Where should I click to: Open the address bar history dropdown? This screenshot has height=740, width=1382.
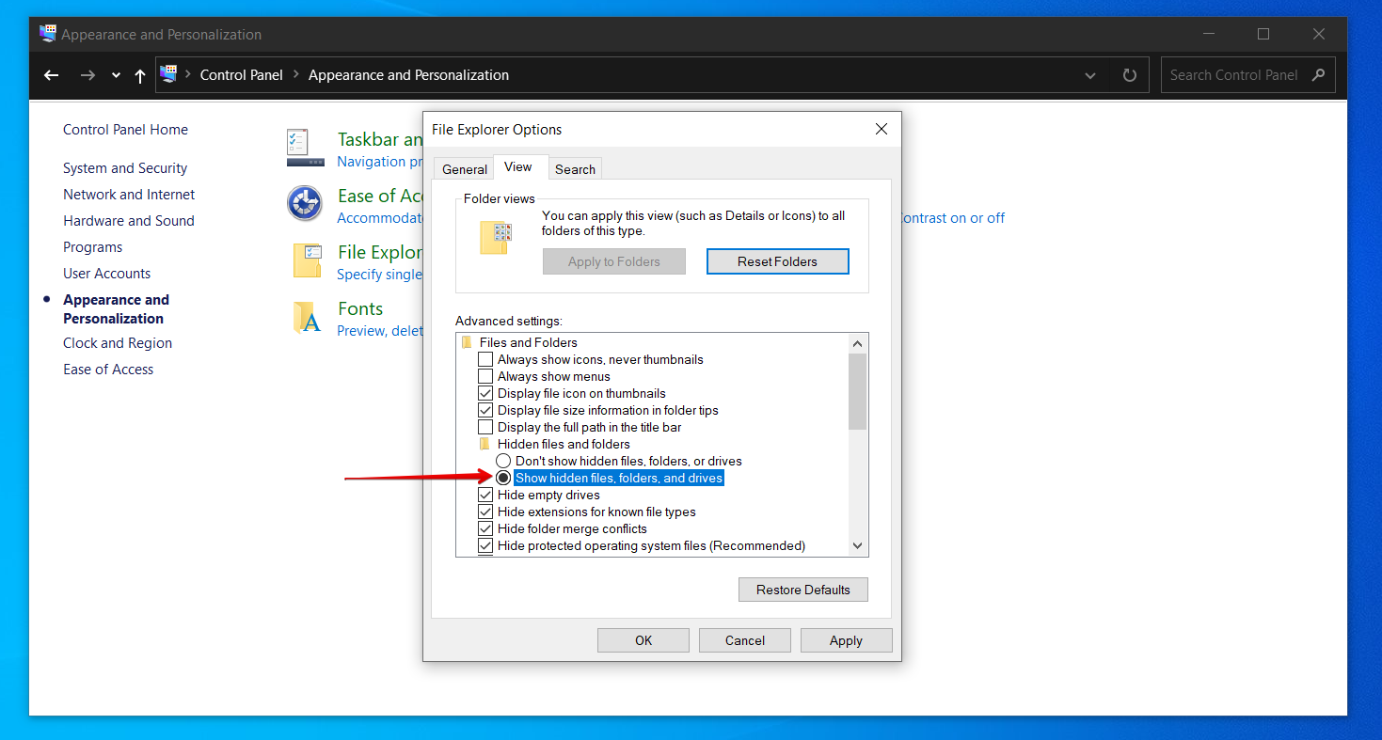[1090, 75]
